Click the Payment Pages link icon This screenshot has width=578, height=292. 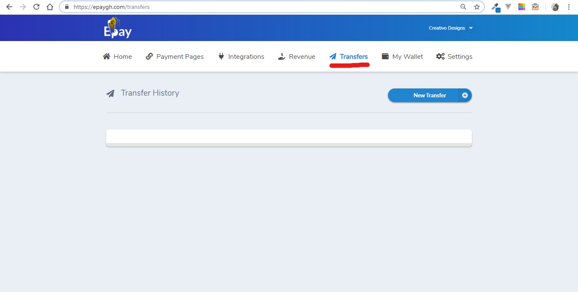tap(149, 56)
